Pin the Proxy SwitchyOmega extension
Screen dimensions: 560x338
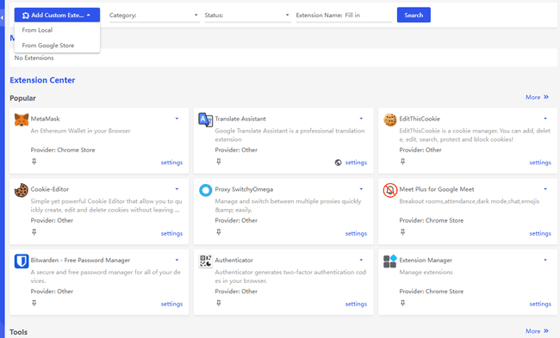coord(219,232)
